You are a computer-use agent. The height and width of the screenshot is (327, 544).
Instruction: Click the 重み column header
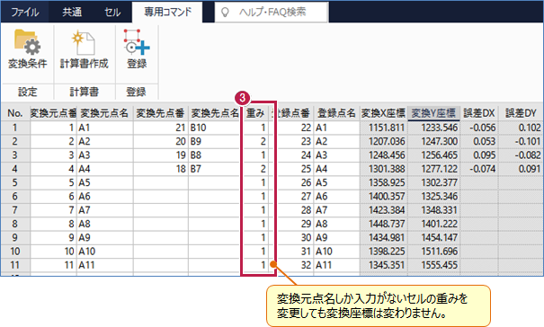(x=255, y=113)
